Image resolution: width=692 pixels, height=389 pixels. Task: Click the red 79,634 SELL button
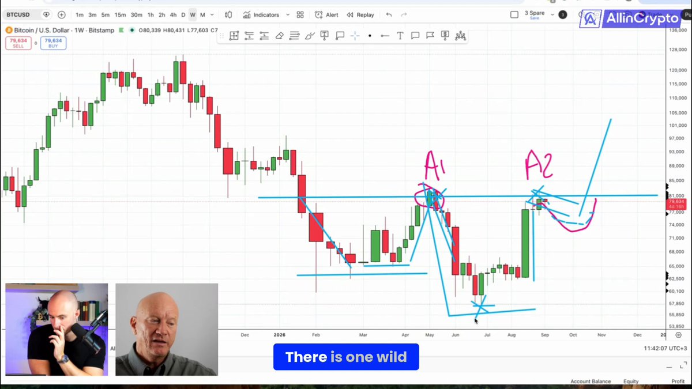[18, 43]
